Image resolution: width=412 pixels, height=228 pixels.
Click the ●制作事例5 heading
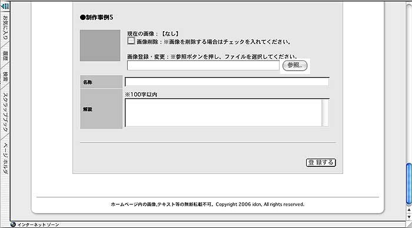97,18
